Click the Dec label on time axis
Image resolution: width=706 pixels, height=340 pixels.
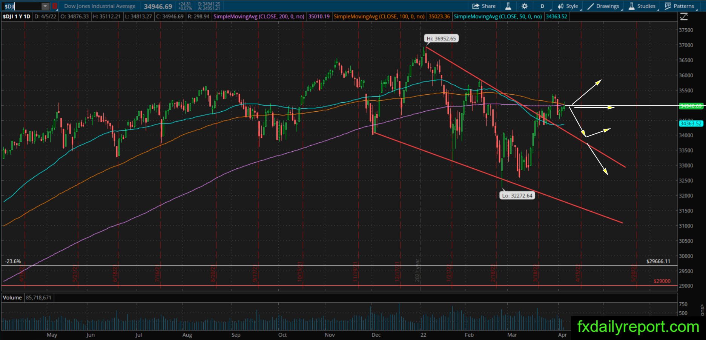pos(376,335)
